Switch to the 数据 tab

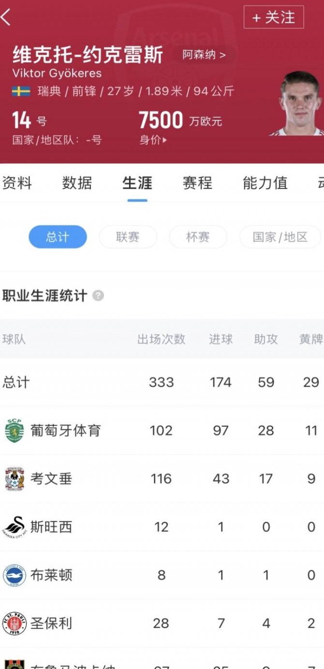click(x=77, y=183)
